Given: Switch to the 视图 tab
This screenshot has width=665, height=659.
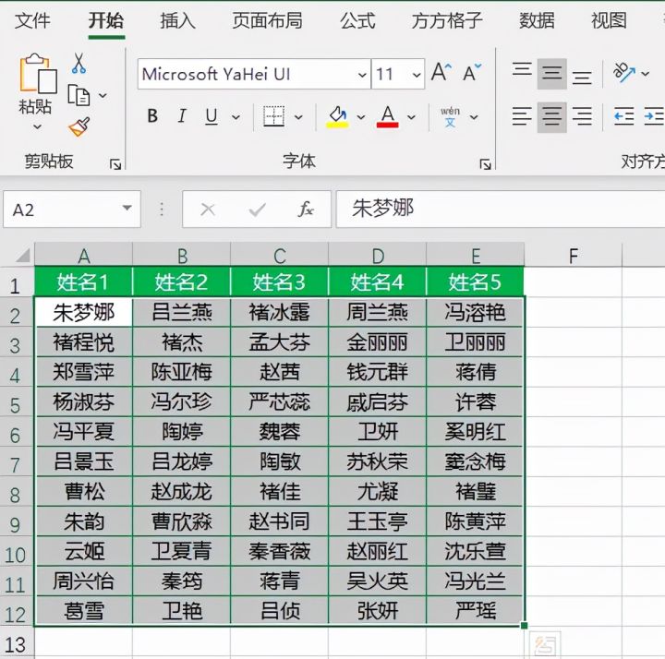Looking at the screenshot, I should (609, 20).
